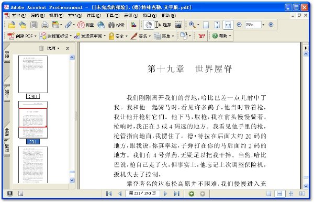Open the Advanced (高级) menu
Screen dimensions: 314x203
(131, 15)
